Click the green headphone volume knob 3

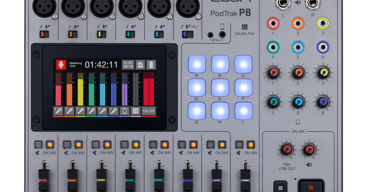pyautogui.click(x=323, y=73)
